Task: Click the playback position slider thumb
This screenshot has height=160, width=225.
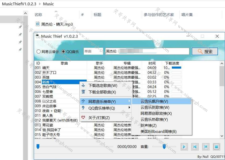Action: [38, 146]
